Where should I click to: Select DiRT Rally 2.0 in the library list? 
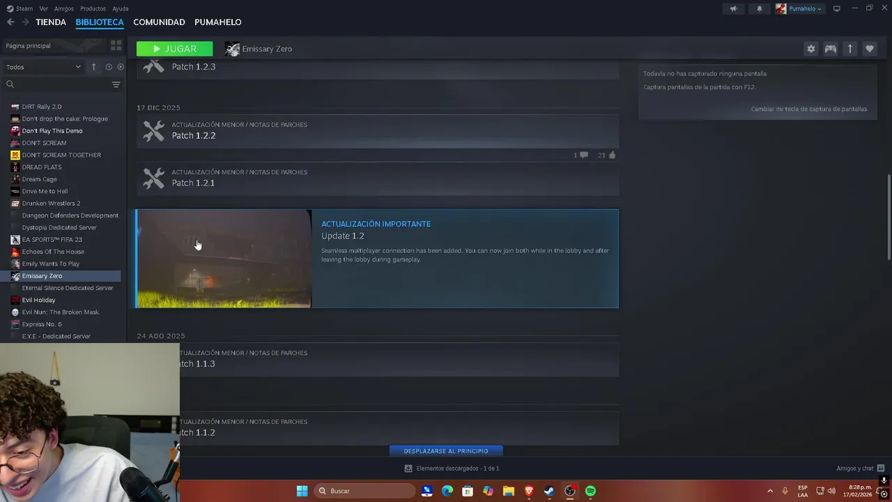[x=41, y=107]
